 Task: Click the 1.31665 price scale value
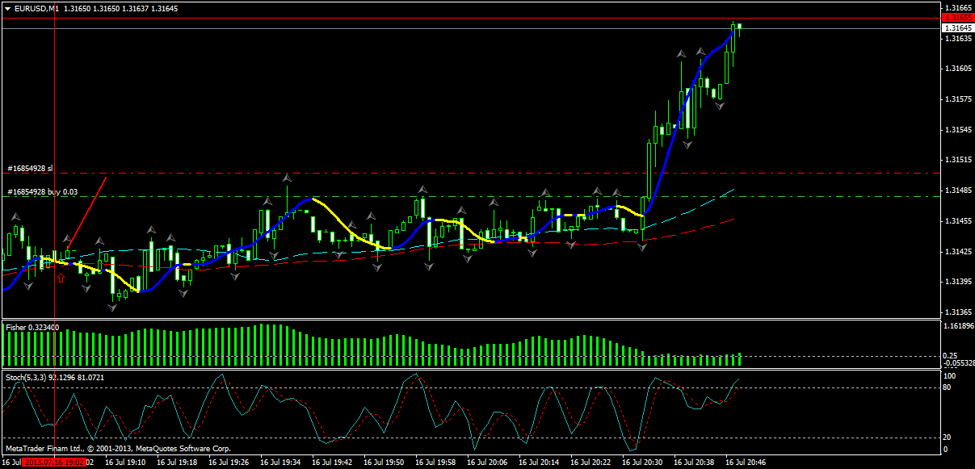pos(958,7)
